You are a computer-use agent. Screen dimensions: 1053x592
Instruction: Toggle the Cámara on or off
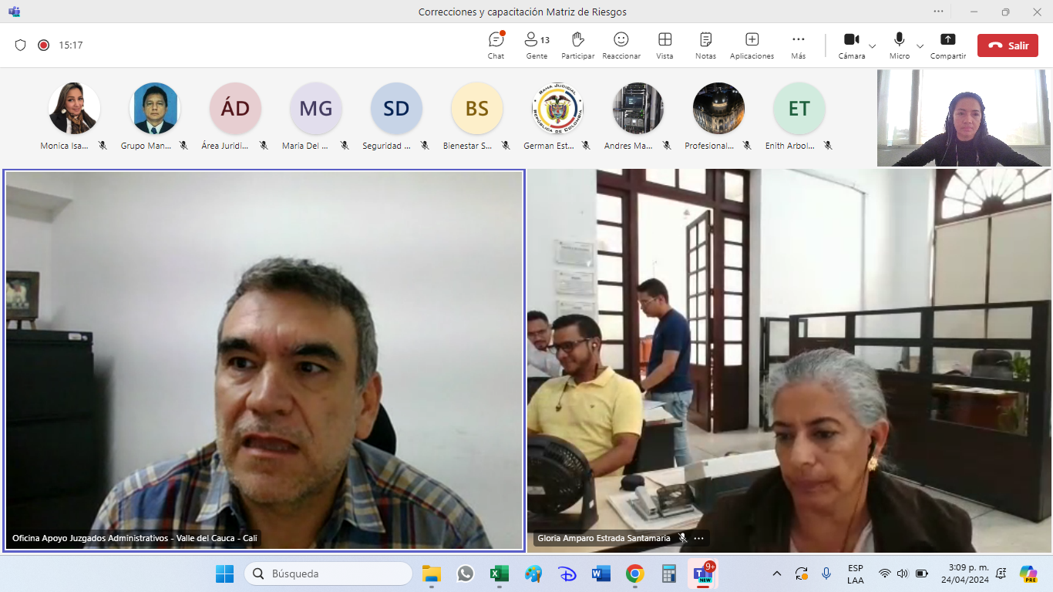852,45
